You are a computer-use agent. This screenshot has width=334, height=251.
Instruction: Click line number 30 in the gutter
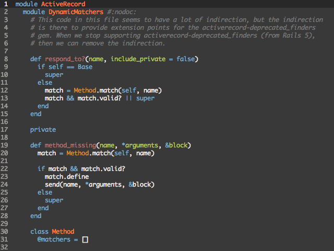click(4, 232)
